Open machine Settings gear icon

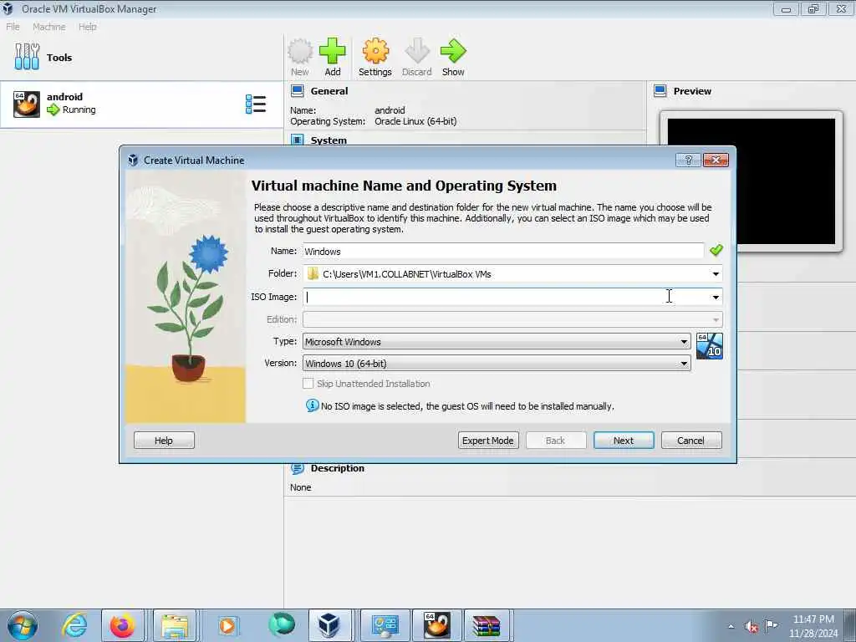click(x=375, y=51)
